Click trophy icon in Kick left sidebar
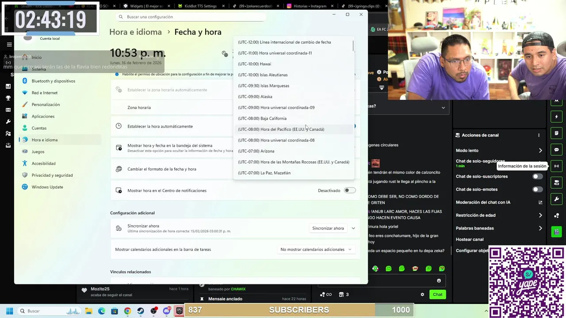This screenshot has height=318, width=566. (x=8, y=98)
